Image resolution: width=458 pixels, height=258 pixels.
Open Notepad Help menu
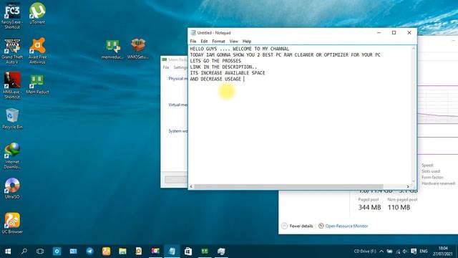tap(247, 42)
